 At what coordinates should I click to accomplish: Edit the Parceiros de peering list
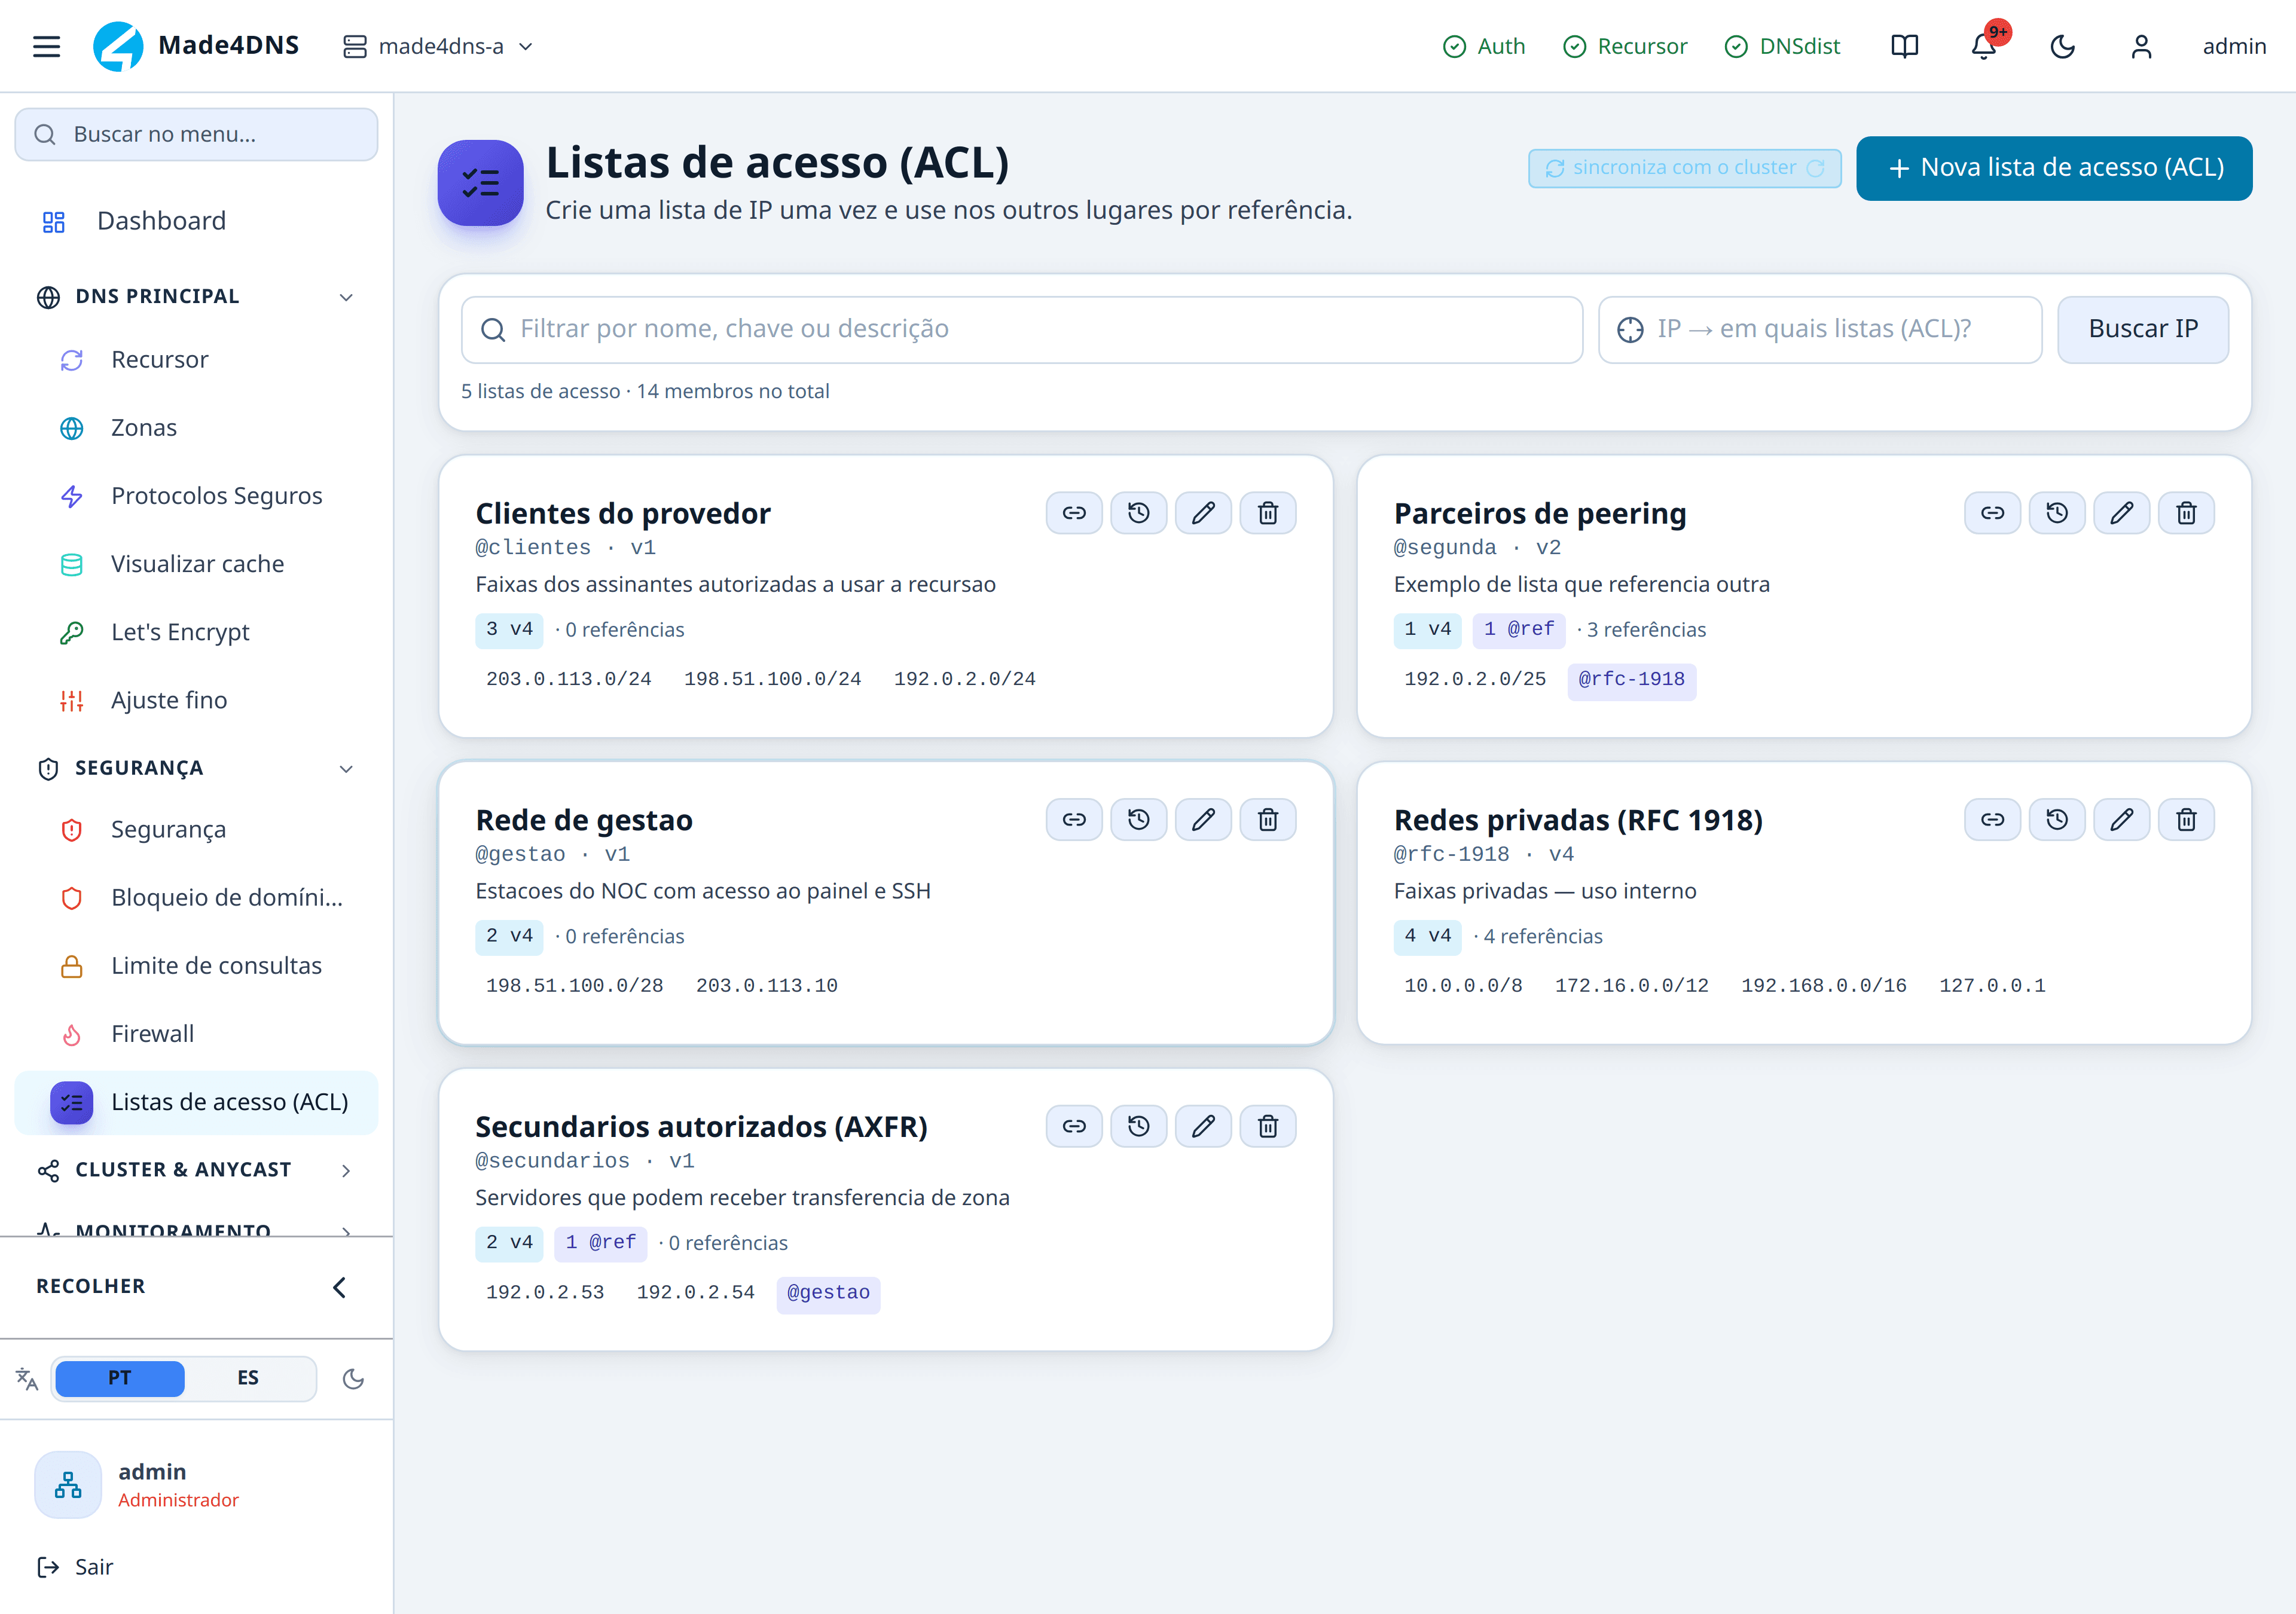point(2122,513)
